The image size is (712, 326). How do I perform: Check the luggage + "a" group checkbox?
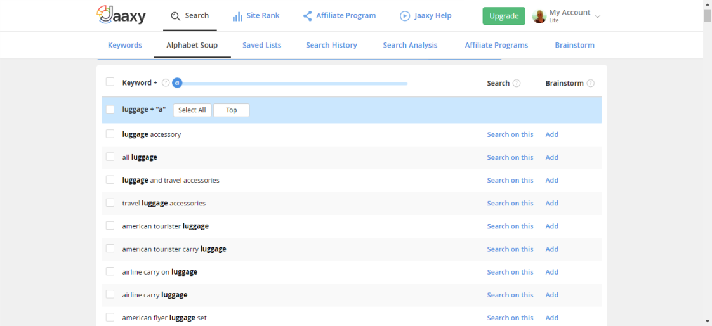[x=110, y=109]
